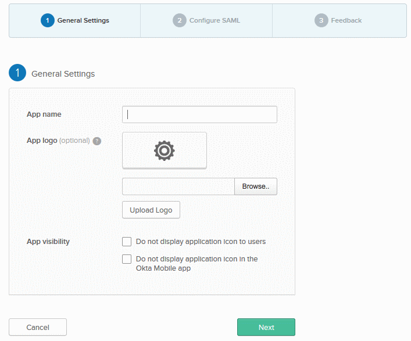This screenshot has width=411, height=341.
Task: Cancel the app creation wizard
Action: click(38, 327)
